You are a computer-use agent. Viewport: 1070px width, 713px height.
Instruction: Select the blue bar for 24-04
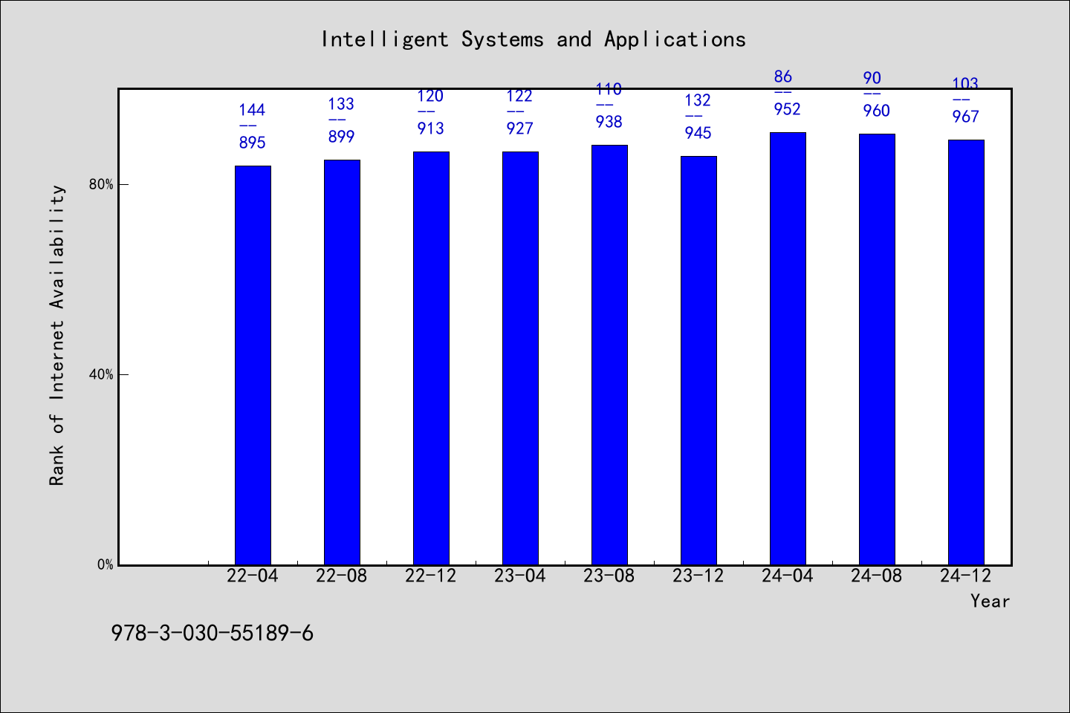click(x=788, y=348)
